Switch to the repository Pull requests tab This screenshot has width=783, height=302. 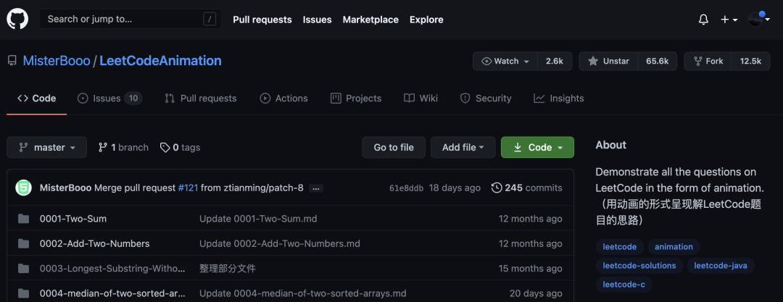(x=201, y=98)
